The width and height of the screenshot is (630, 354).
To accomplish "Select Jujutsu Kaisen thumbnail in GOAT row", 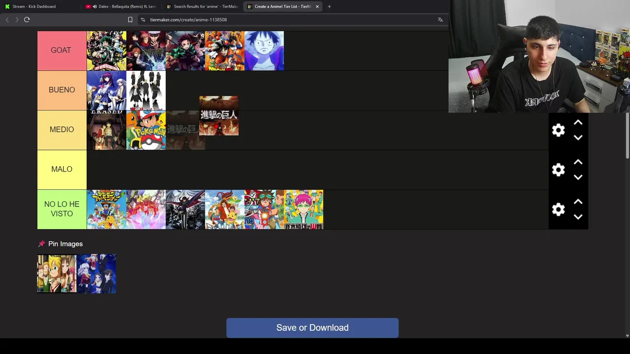I will pos(146,51).
